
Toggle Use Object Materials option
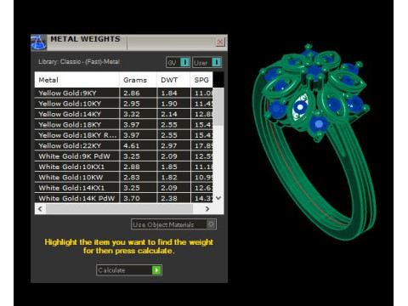(173, 224)
